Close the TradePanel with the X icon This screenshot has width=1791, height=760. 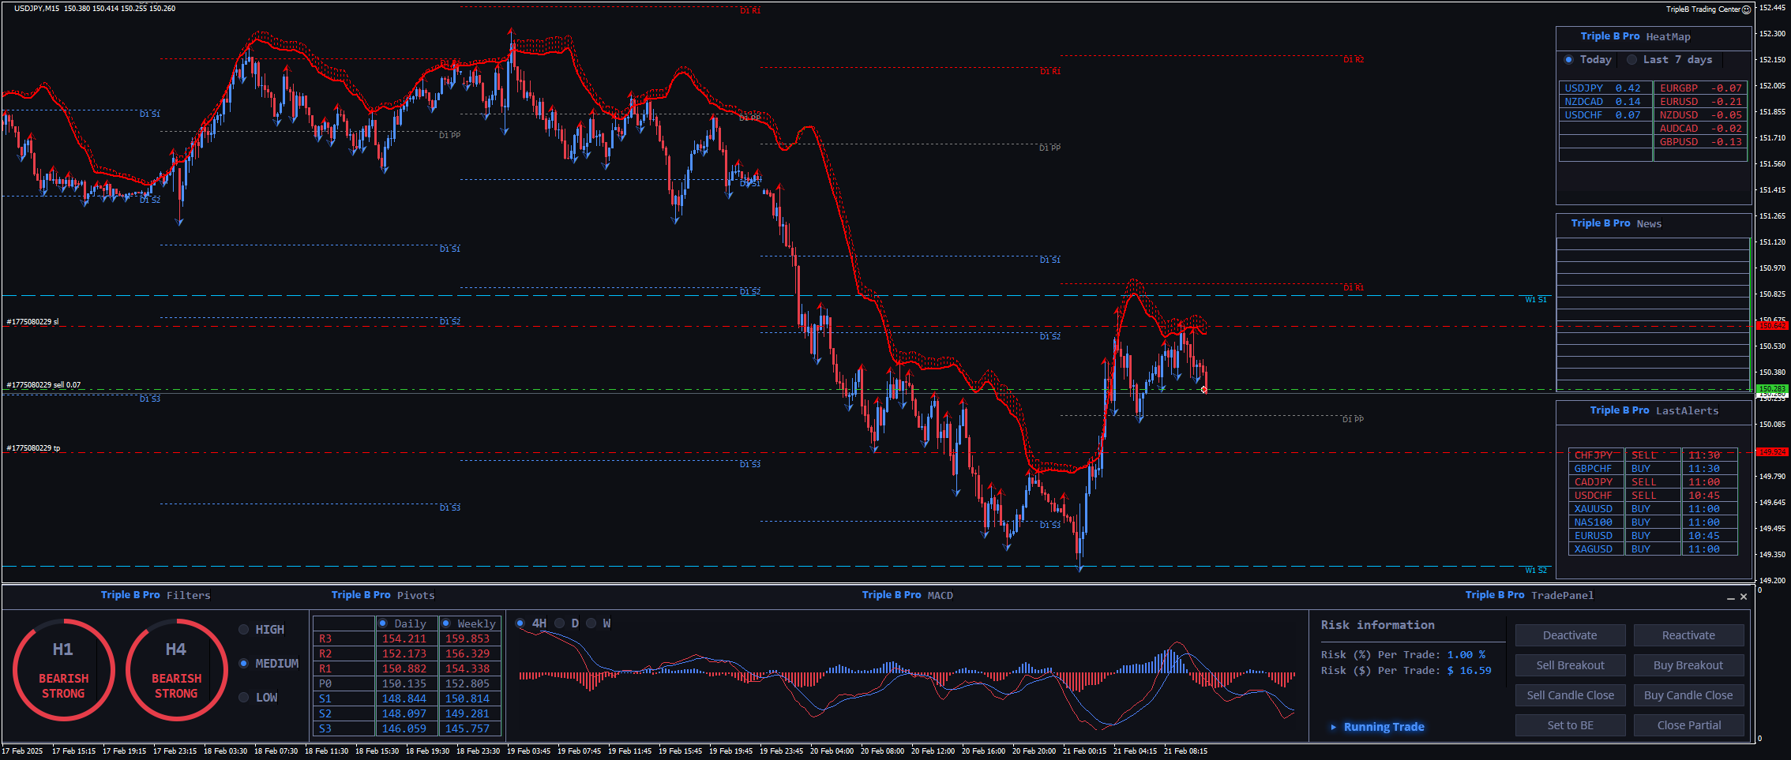click(x=1744, y=597)
